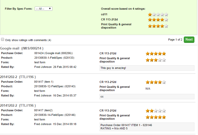This screenshot has width=198, height=135.
Task: Click CR 113-212d stars for item2 rating
Action: click(156, 111)
